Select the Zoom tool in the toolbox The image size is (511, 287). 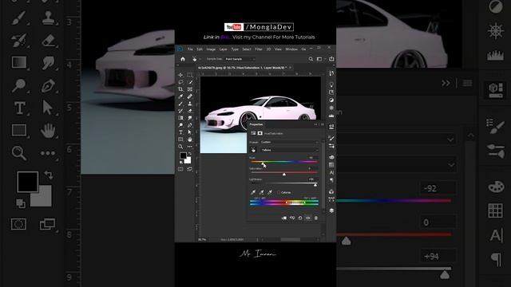(x=180, y=147)
